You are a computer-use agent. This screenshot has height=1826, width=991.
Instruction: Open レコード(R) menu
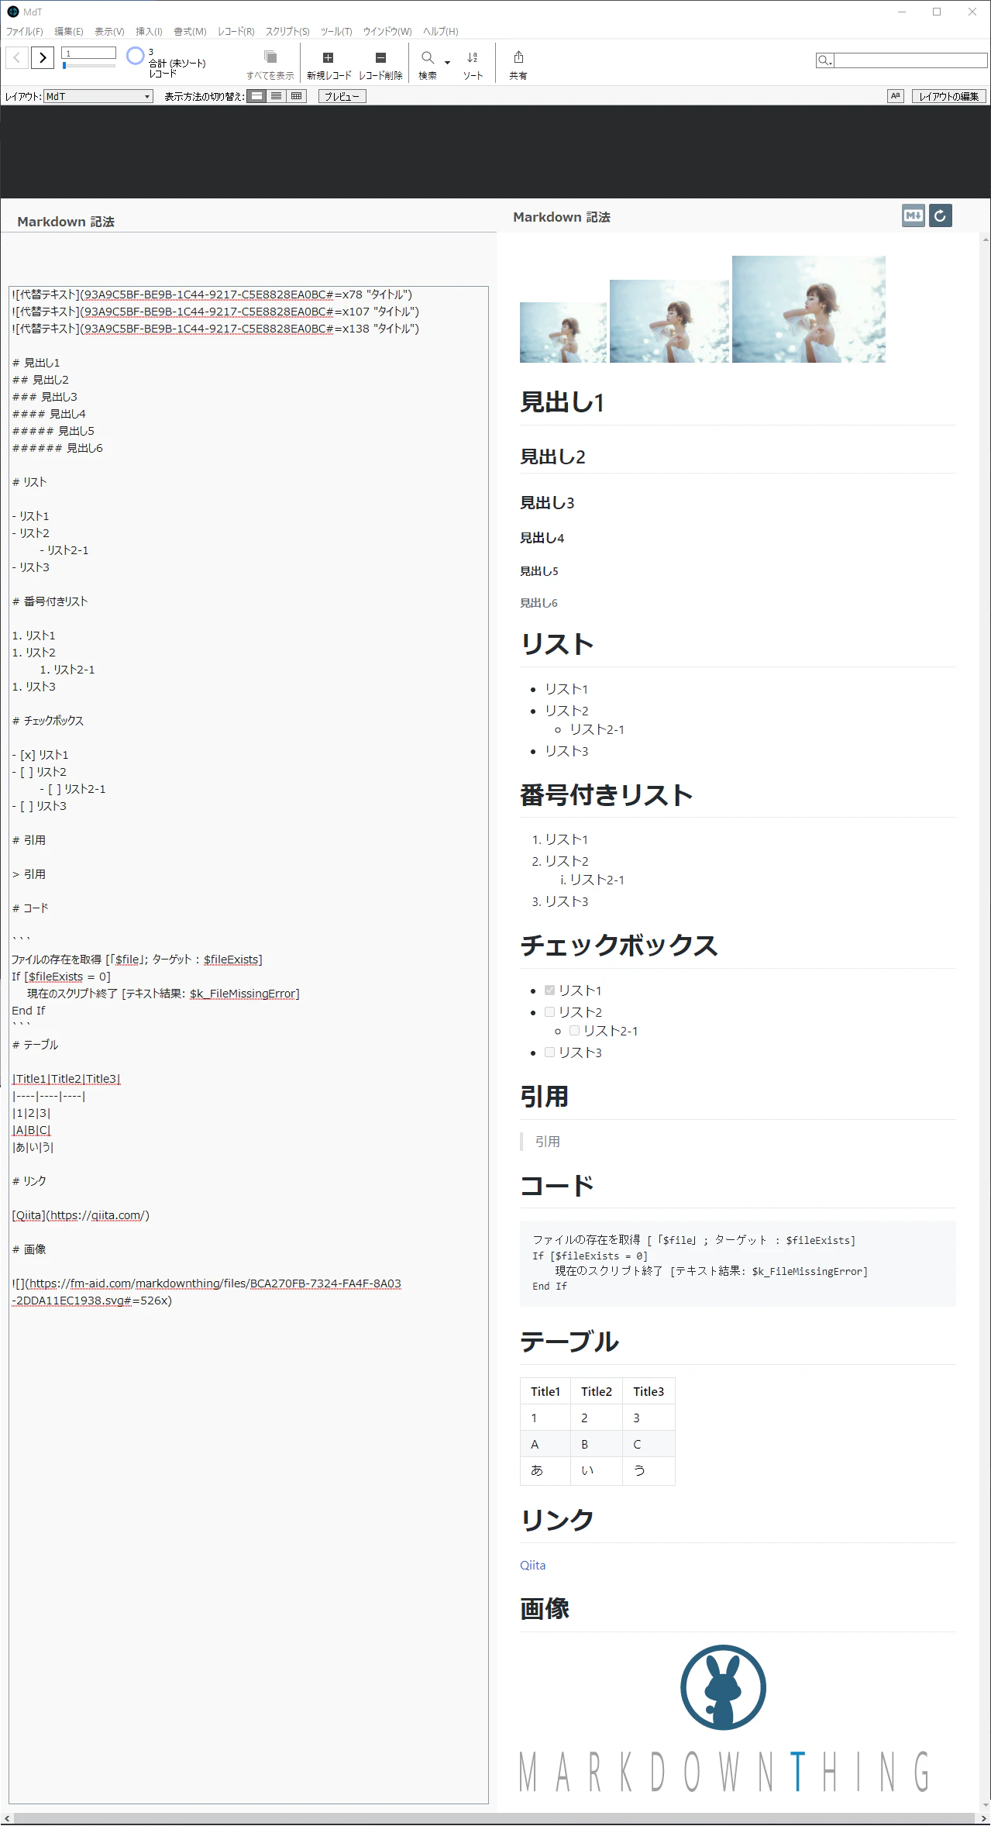(236, 32)
